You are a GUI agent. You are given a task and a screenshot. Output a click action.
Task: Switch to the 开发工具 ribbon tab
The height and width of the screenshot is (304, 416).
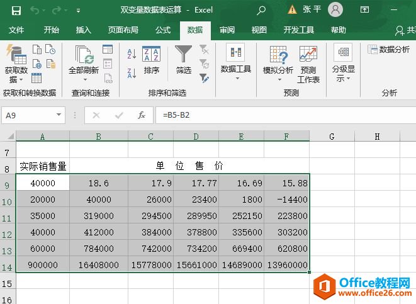coord(299,30)
